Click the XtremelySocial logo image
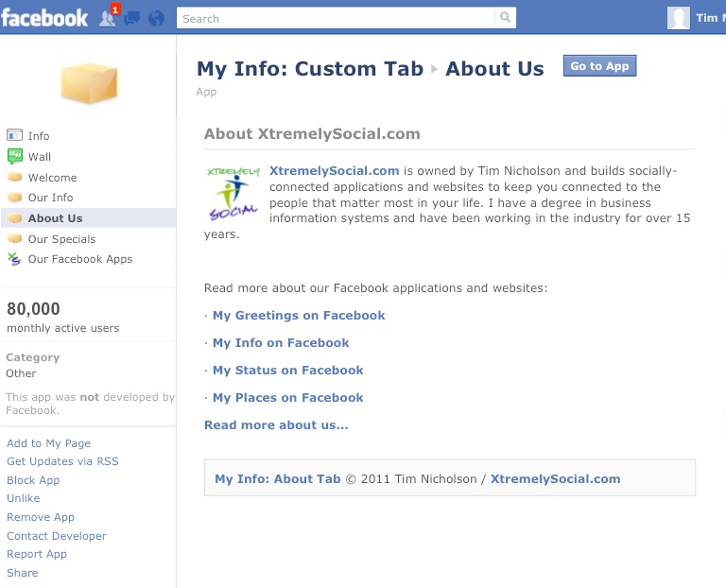 [x=233, y=194]
